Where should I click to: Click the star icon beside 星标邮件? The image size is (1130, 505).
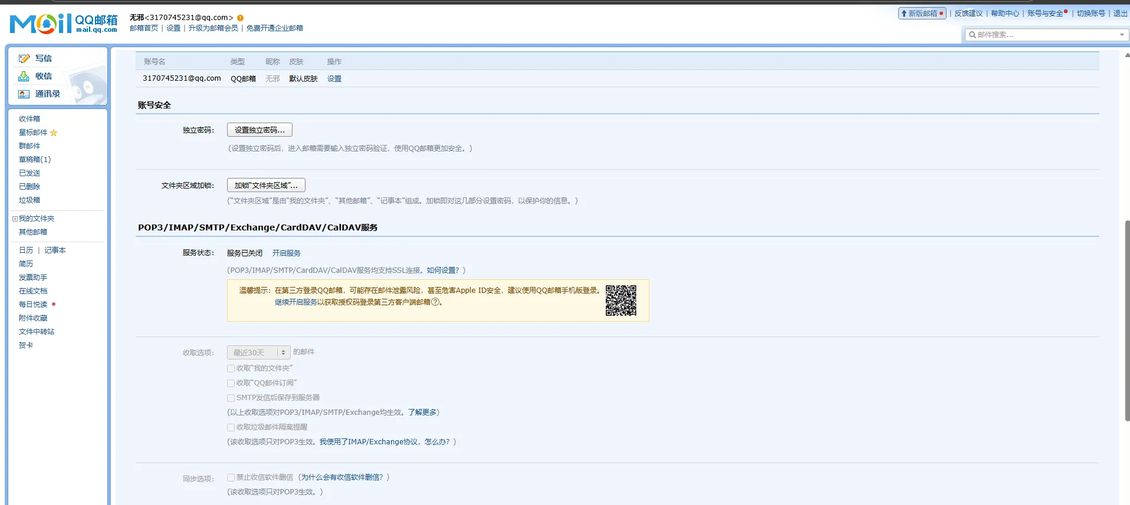pos(54,133)
